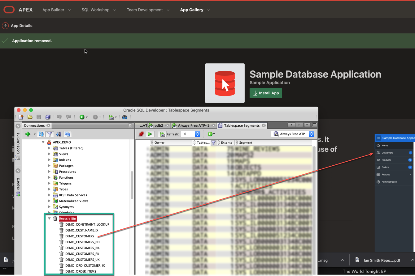Click the green Run Report play icon
The width and height of the screenshot is (415, 276).
click(x=150, y=134)
